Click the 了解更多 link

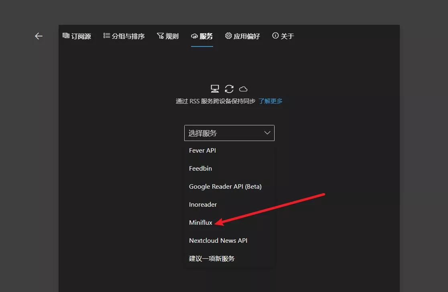tap(270, 101)
